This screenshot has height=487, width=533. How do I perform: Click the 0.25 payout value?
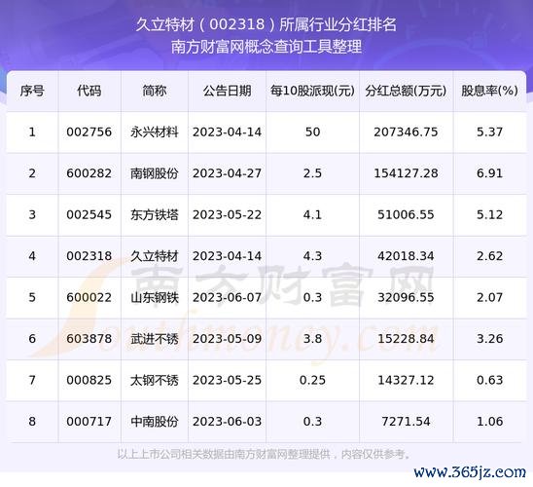pos(312,380)
